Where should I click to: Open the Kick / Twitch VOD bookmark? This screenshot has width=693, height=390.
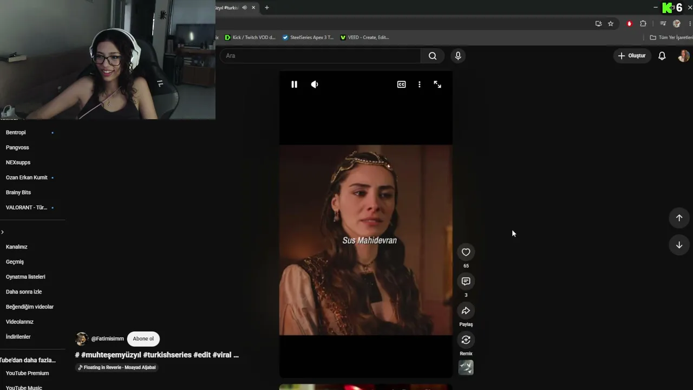click(250, 37)
